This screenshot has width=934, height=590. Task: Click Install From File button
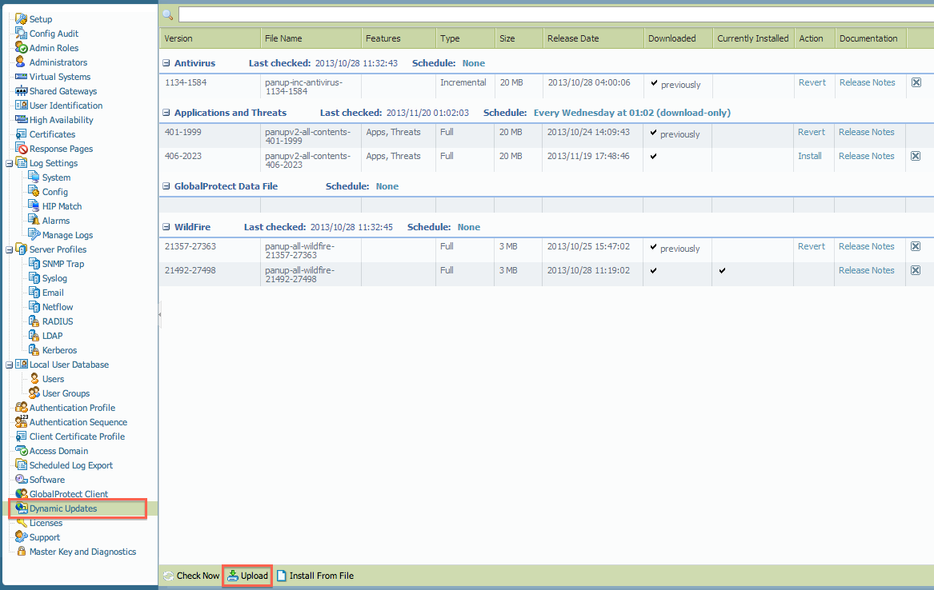315,576
